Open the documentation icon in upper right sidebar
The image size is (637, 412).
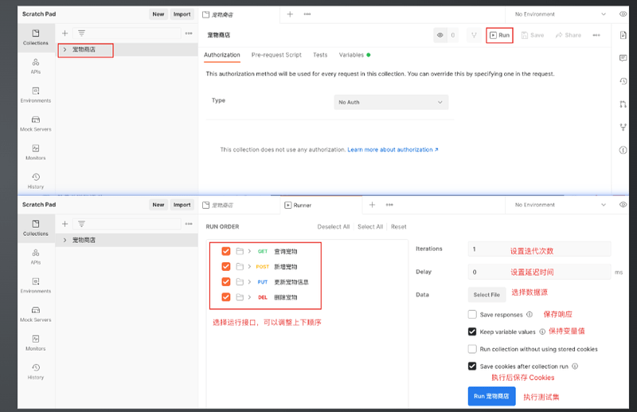[x=623, y=35]
